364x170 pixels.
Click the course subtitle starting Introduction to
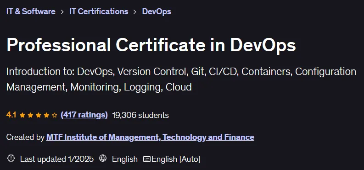click(181, 79)
